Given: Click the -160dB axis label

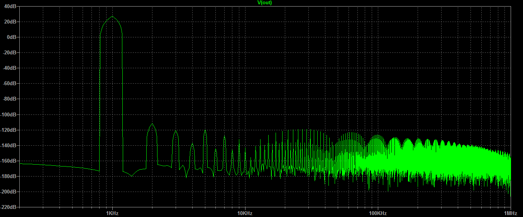Looking at the screenshot, I should (8, 161).
